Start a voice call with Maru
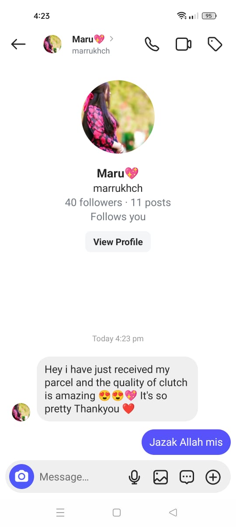This screenshot has height=527, width=236. [152, 44]
